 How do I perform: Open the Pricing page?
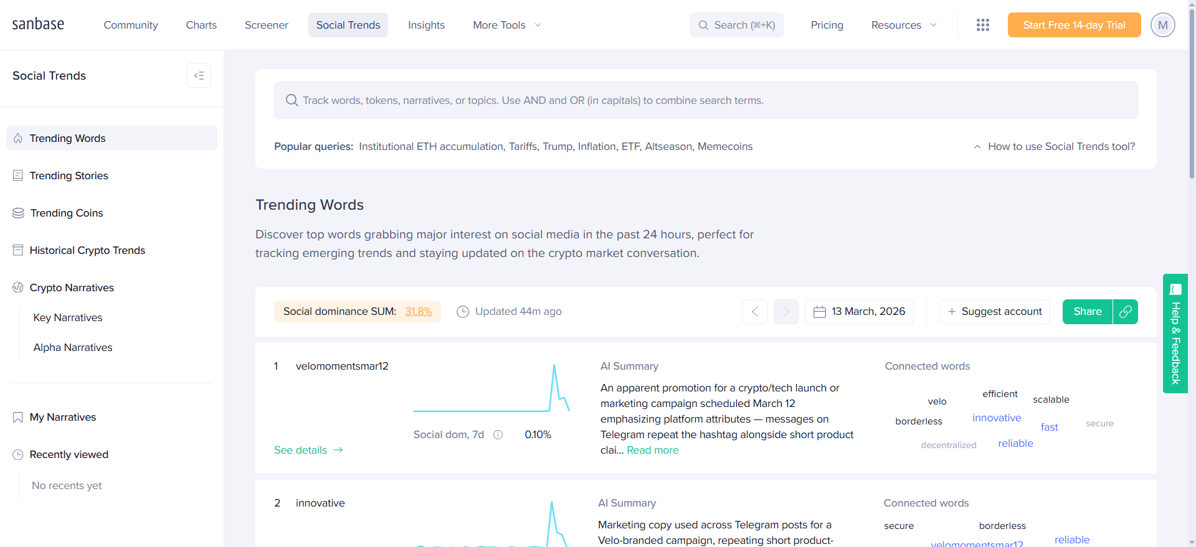[827, 25]
